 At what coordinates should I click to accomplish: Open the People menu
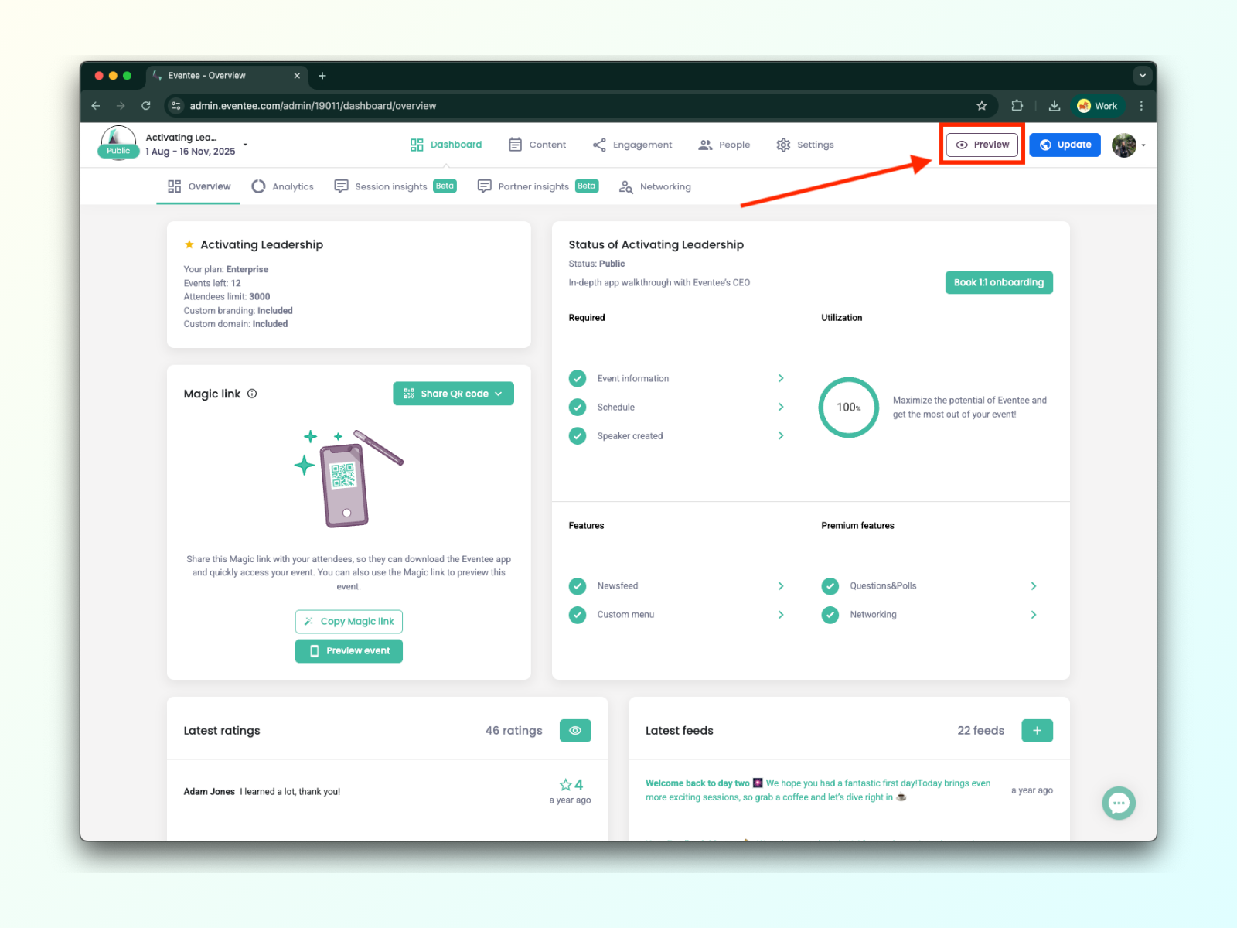coord(724,145)
